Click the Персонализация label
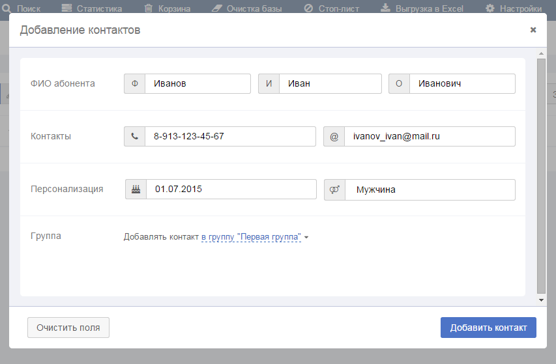 (67, 189)
